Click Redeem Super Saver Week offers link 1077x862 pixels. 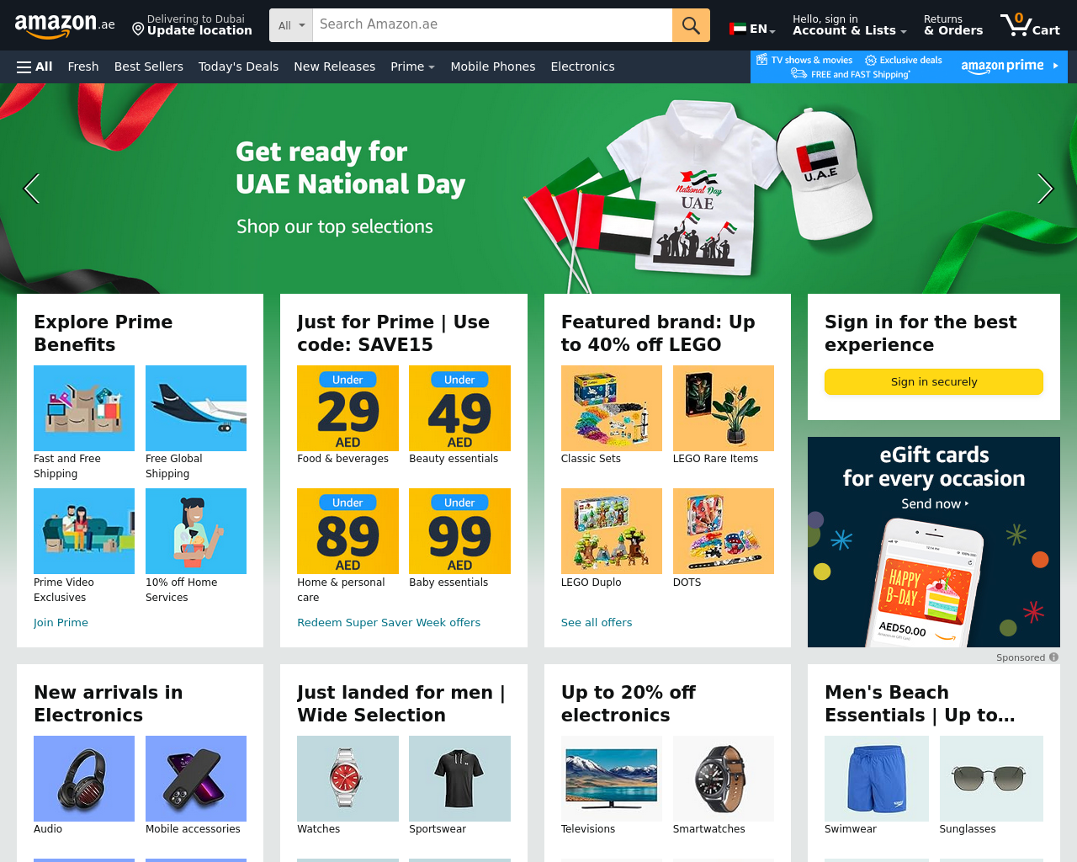coord(389,623)
